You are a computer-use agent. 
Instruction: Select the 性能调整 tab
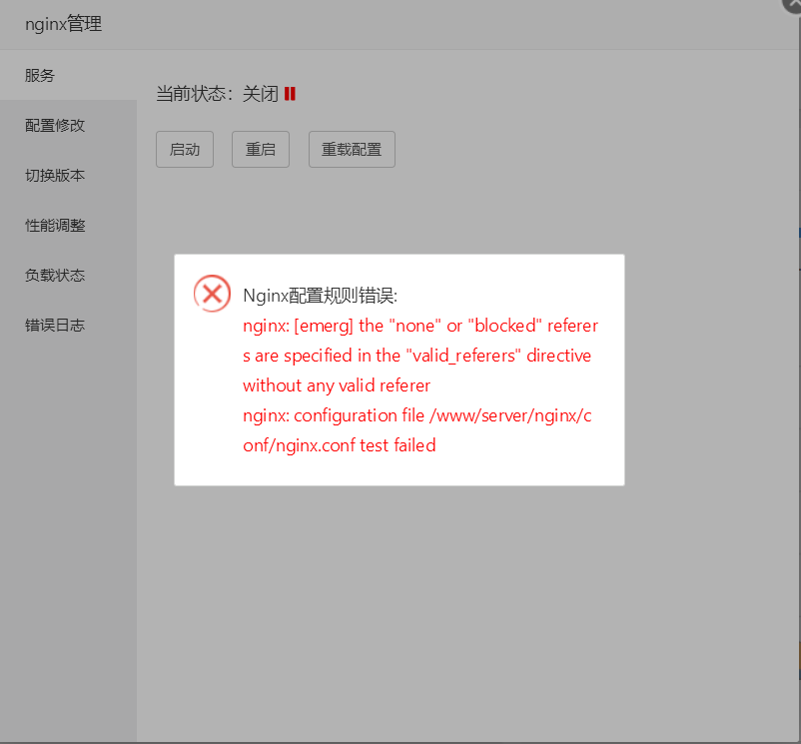(68, 225)
